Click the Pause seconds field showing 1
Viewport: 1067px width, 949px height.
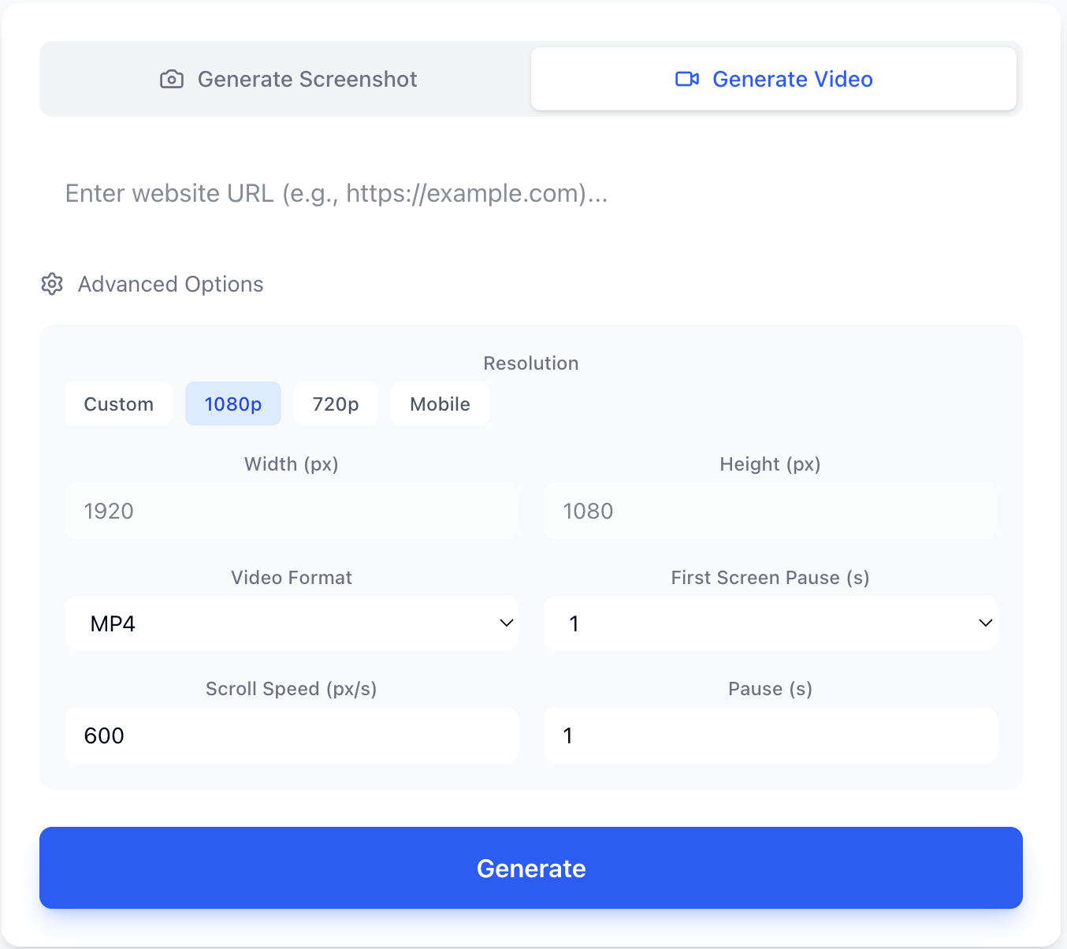click(x=770, y=735)
